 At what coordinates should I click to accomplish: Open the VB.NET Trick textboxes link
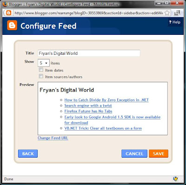point(103,128)
